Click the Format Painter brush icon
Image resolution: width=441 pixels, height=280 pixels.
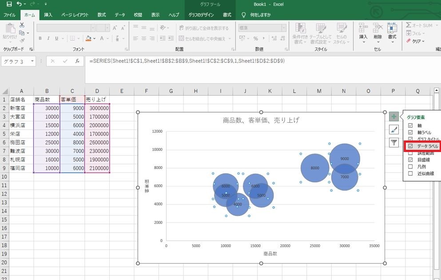[22, 40]
